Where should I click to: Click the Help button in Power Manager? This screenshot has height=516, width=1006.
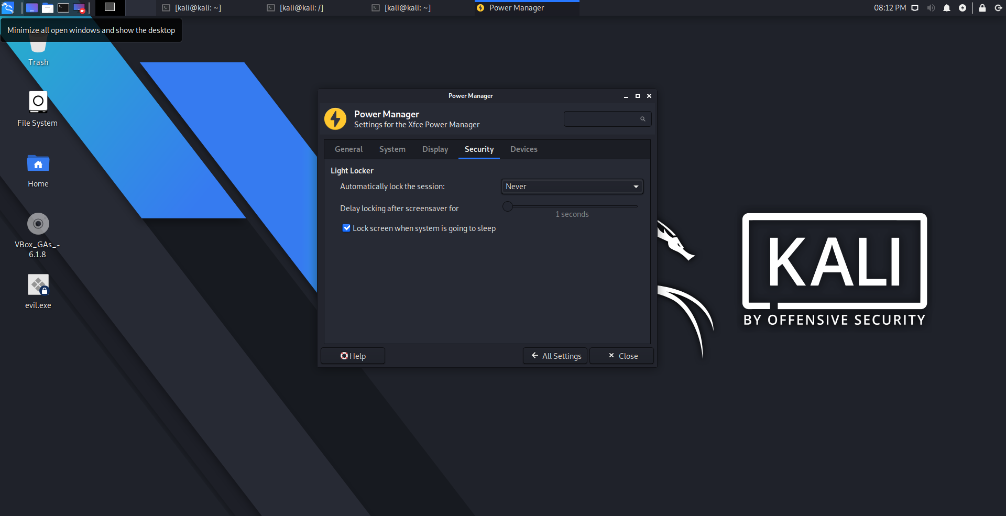[353, 356]
